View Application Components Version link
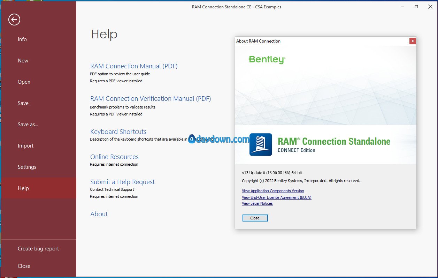Viewport: 438px width, 278px height. [x=273, y=191]
